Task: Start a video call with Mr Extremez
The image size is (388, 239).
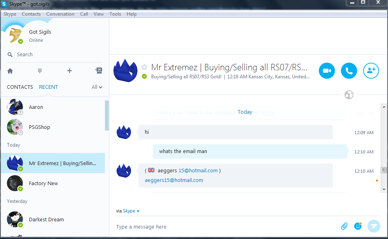Action: point(326,71)
